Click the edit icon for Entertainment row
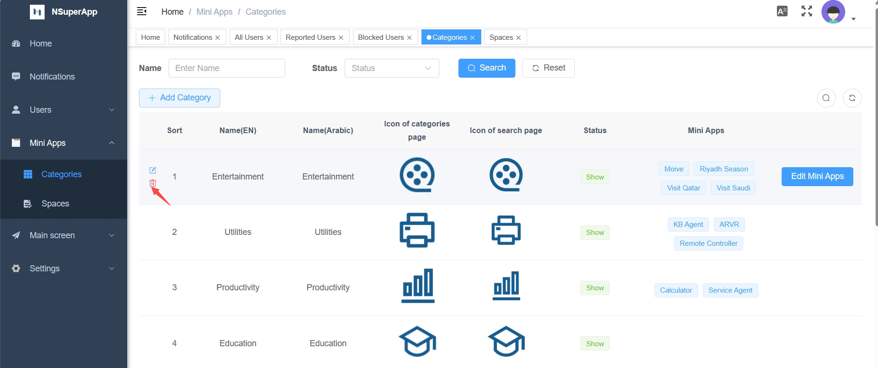Image resolution: width=878 pixels, height=368 pixels. (153, 170)
